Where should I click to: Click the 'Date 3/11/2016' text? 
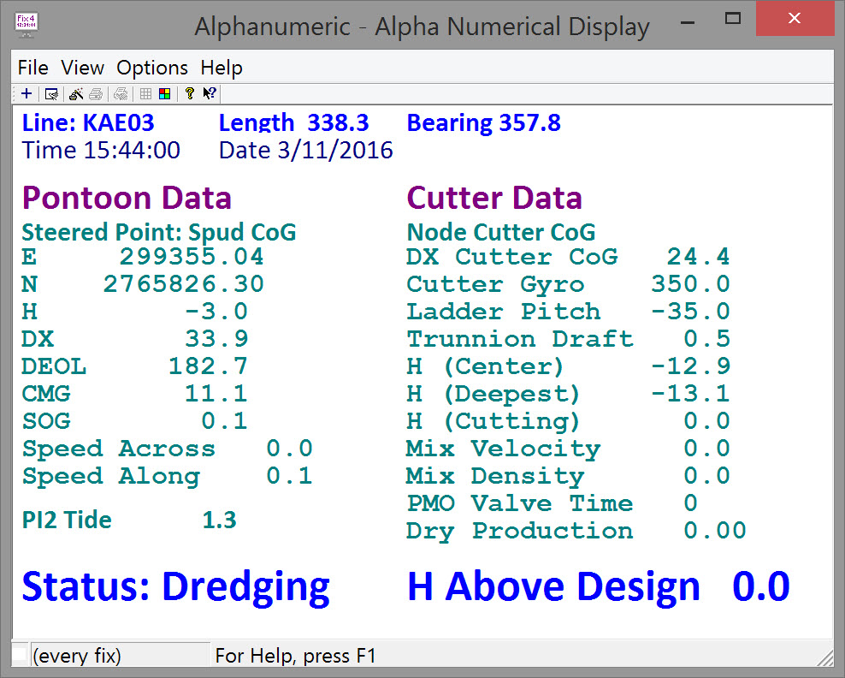[x=305, y=151]
